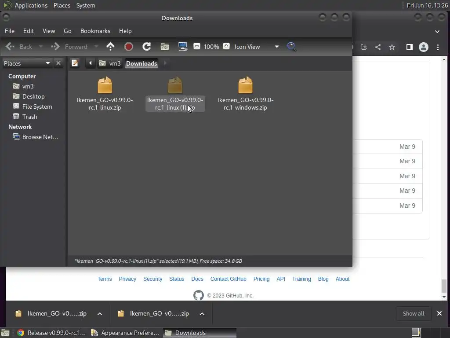Open the System menu in top panel

click(x=86, y=5)
